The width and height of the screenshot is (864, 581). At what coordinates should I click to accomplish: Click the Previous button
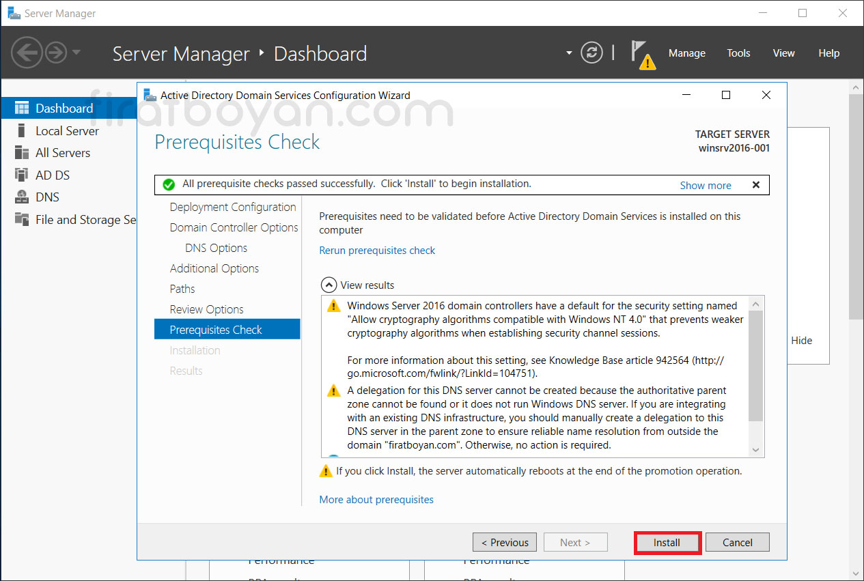pyautogui.click(x=505, y=542)
